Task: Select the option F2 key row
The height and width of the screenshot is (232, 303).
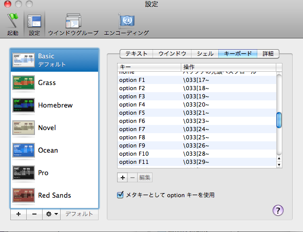Action: [197, 88]
